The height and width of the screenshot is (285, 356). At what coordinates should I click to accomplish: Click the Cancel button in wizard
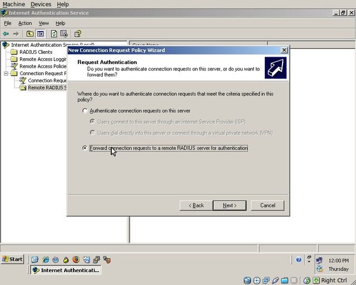pos(268,206)
